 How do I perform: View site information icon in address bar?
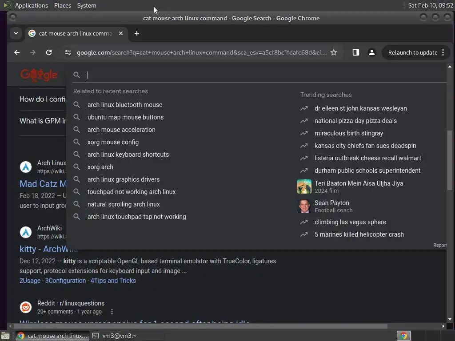(68, 52)
